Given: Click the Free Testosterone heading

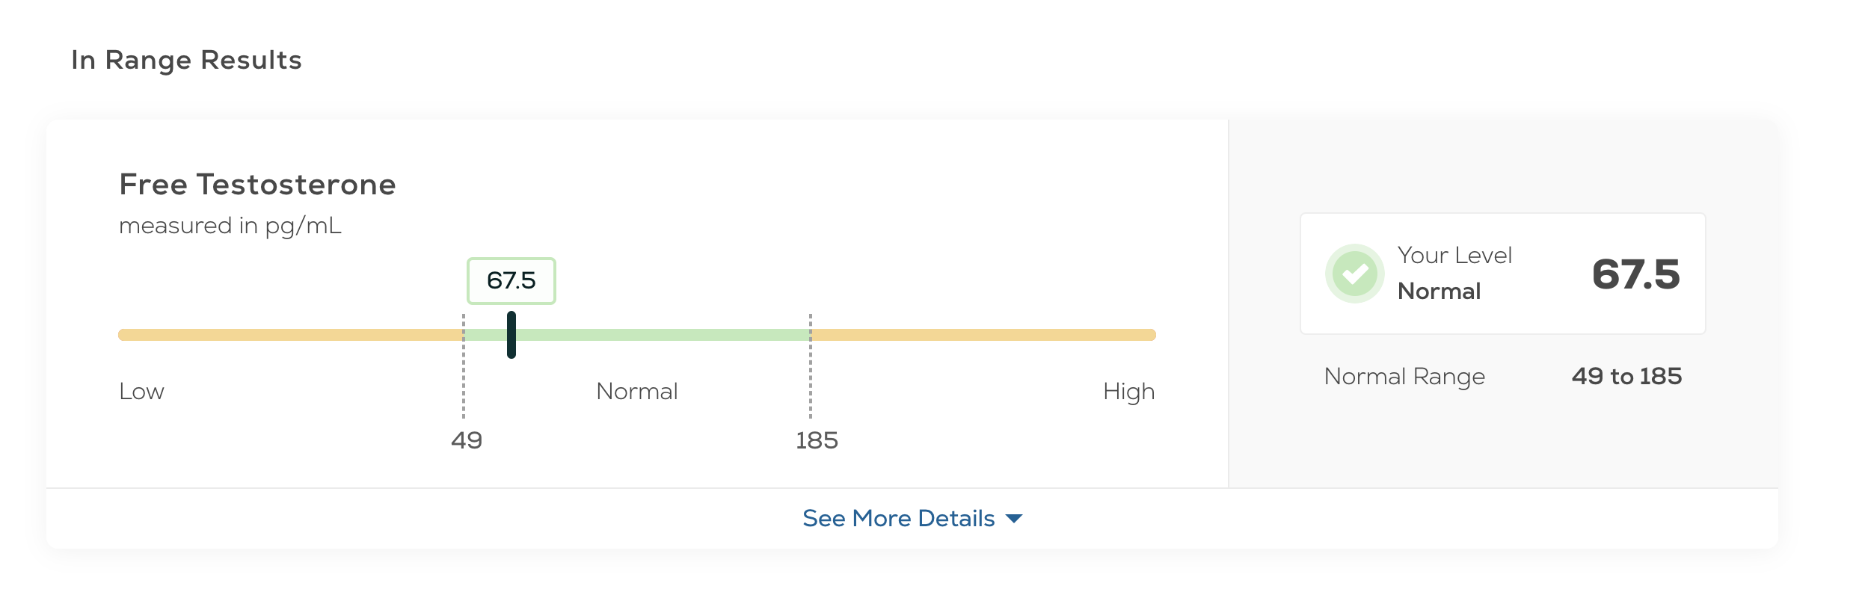Looking at the screenshot, I should (257, 185).
